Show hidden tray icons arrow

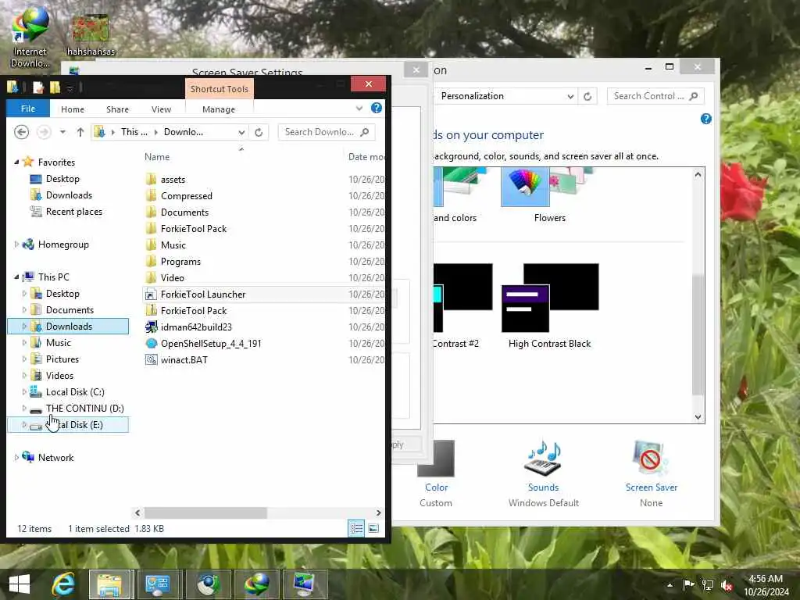tap(670, 585)
